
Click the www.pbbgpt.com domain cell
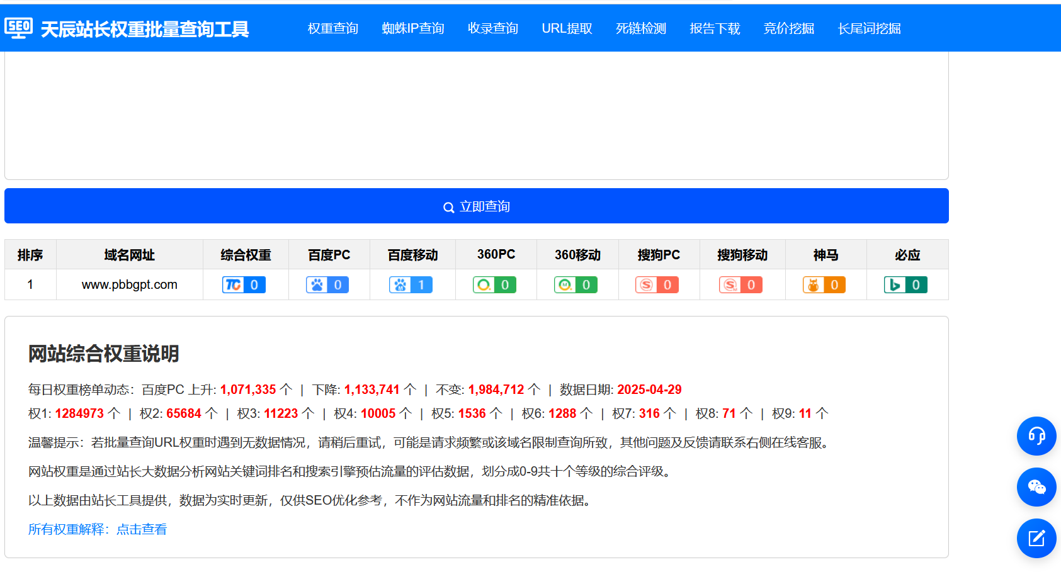[130, 284]
